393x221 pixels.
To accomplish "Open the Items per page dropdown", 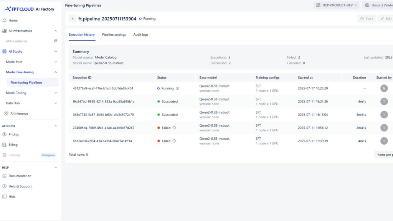I will (384, 155).
